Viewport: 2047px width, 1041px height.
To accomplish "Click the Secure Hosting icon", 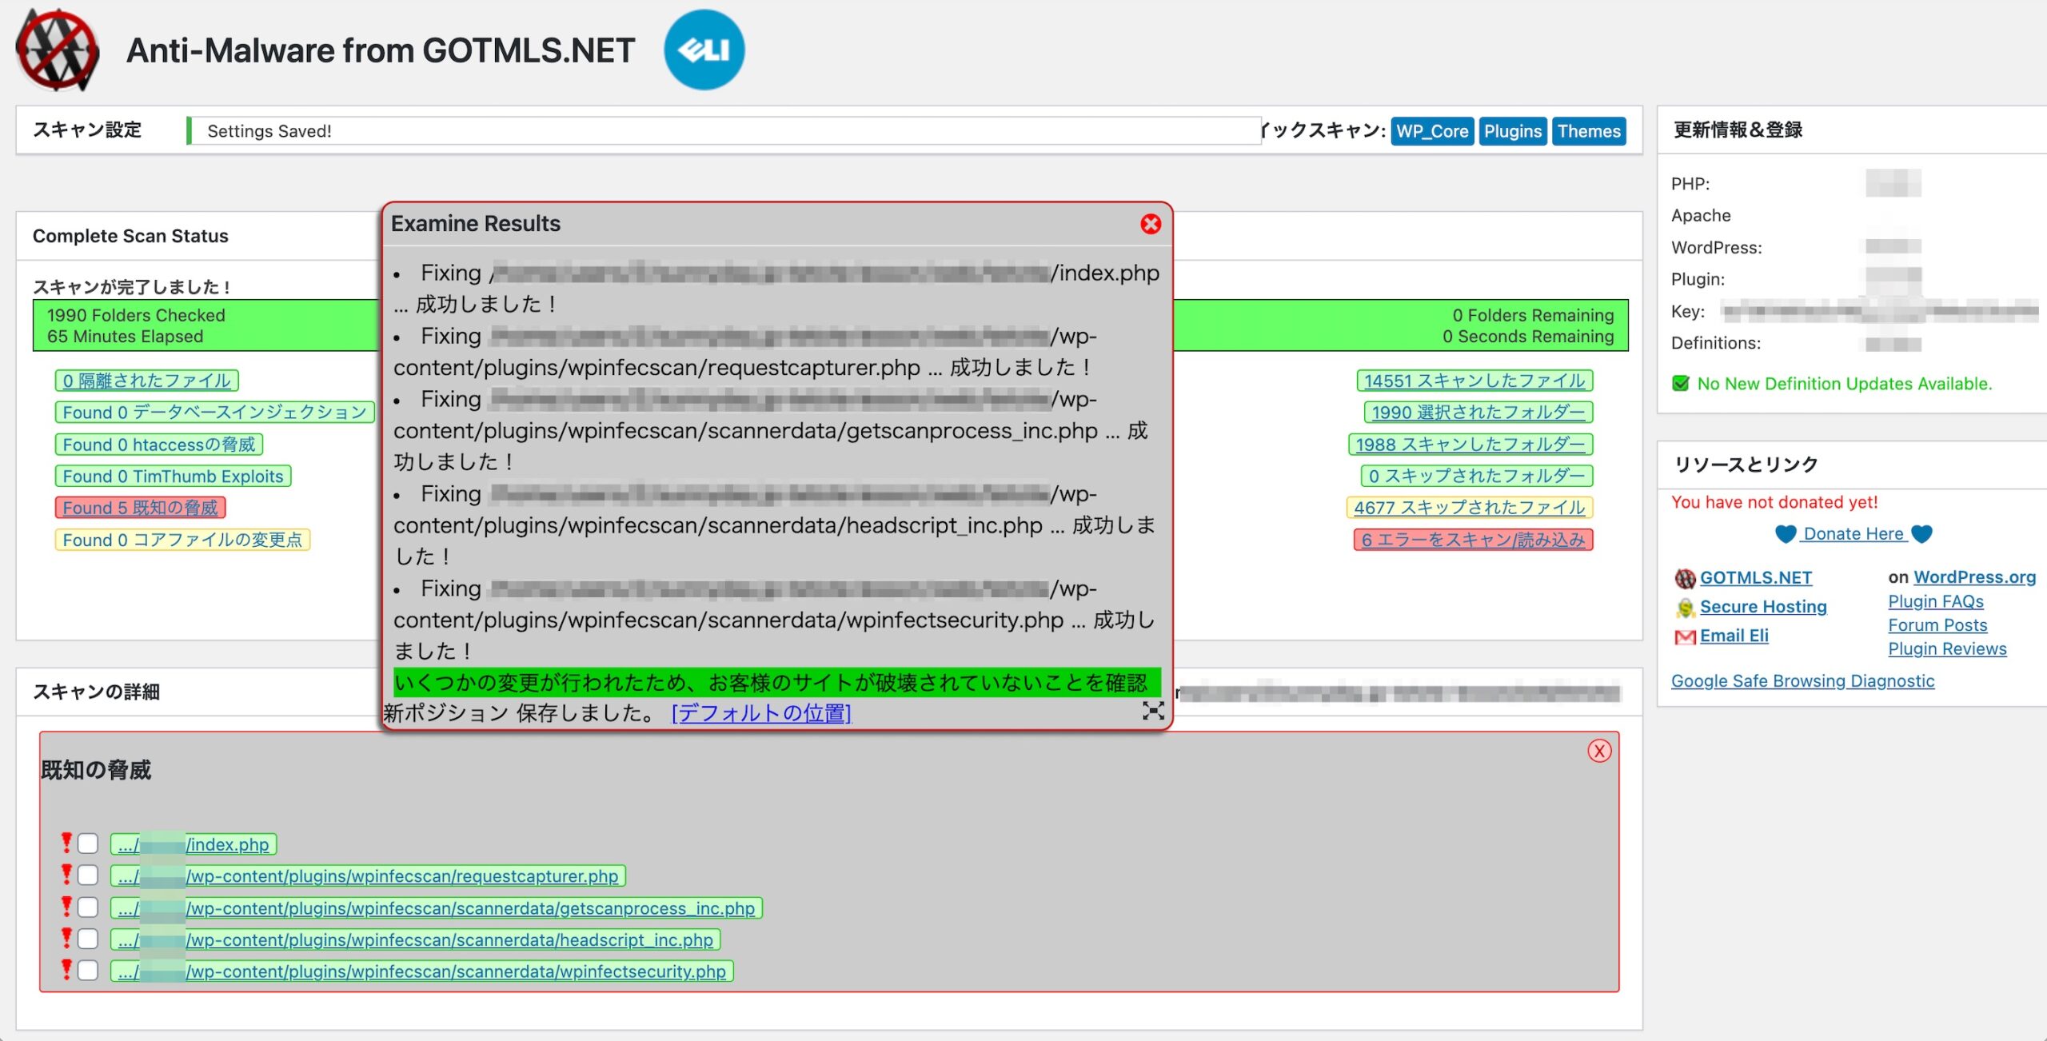I will (x=1685, y=608).
